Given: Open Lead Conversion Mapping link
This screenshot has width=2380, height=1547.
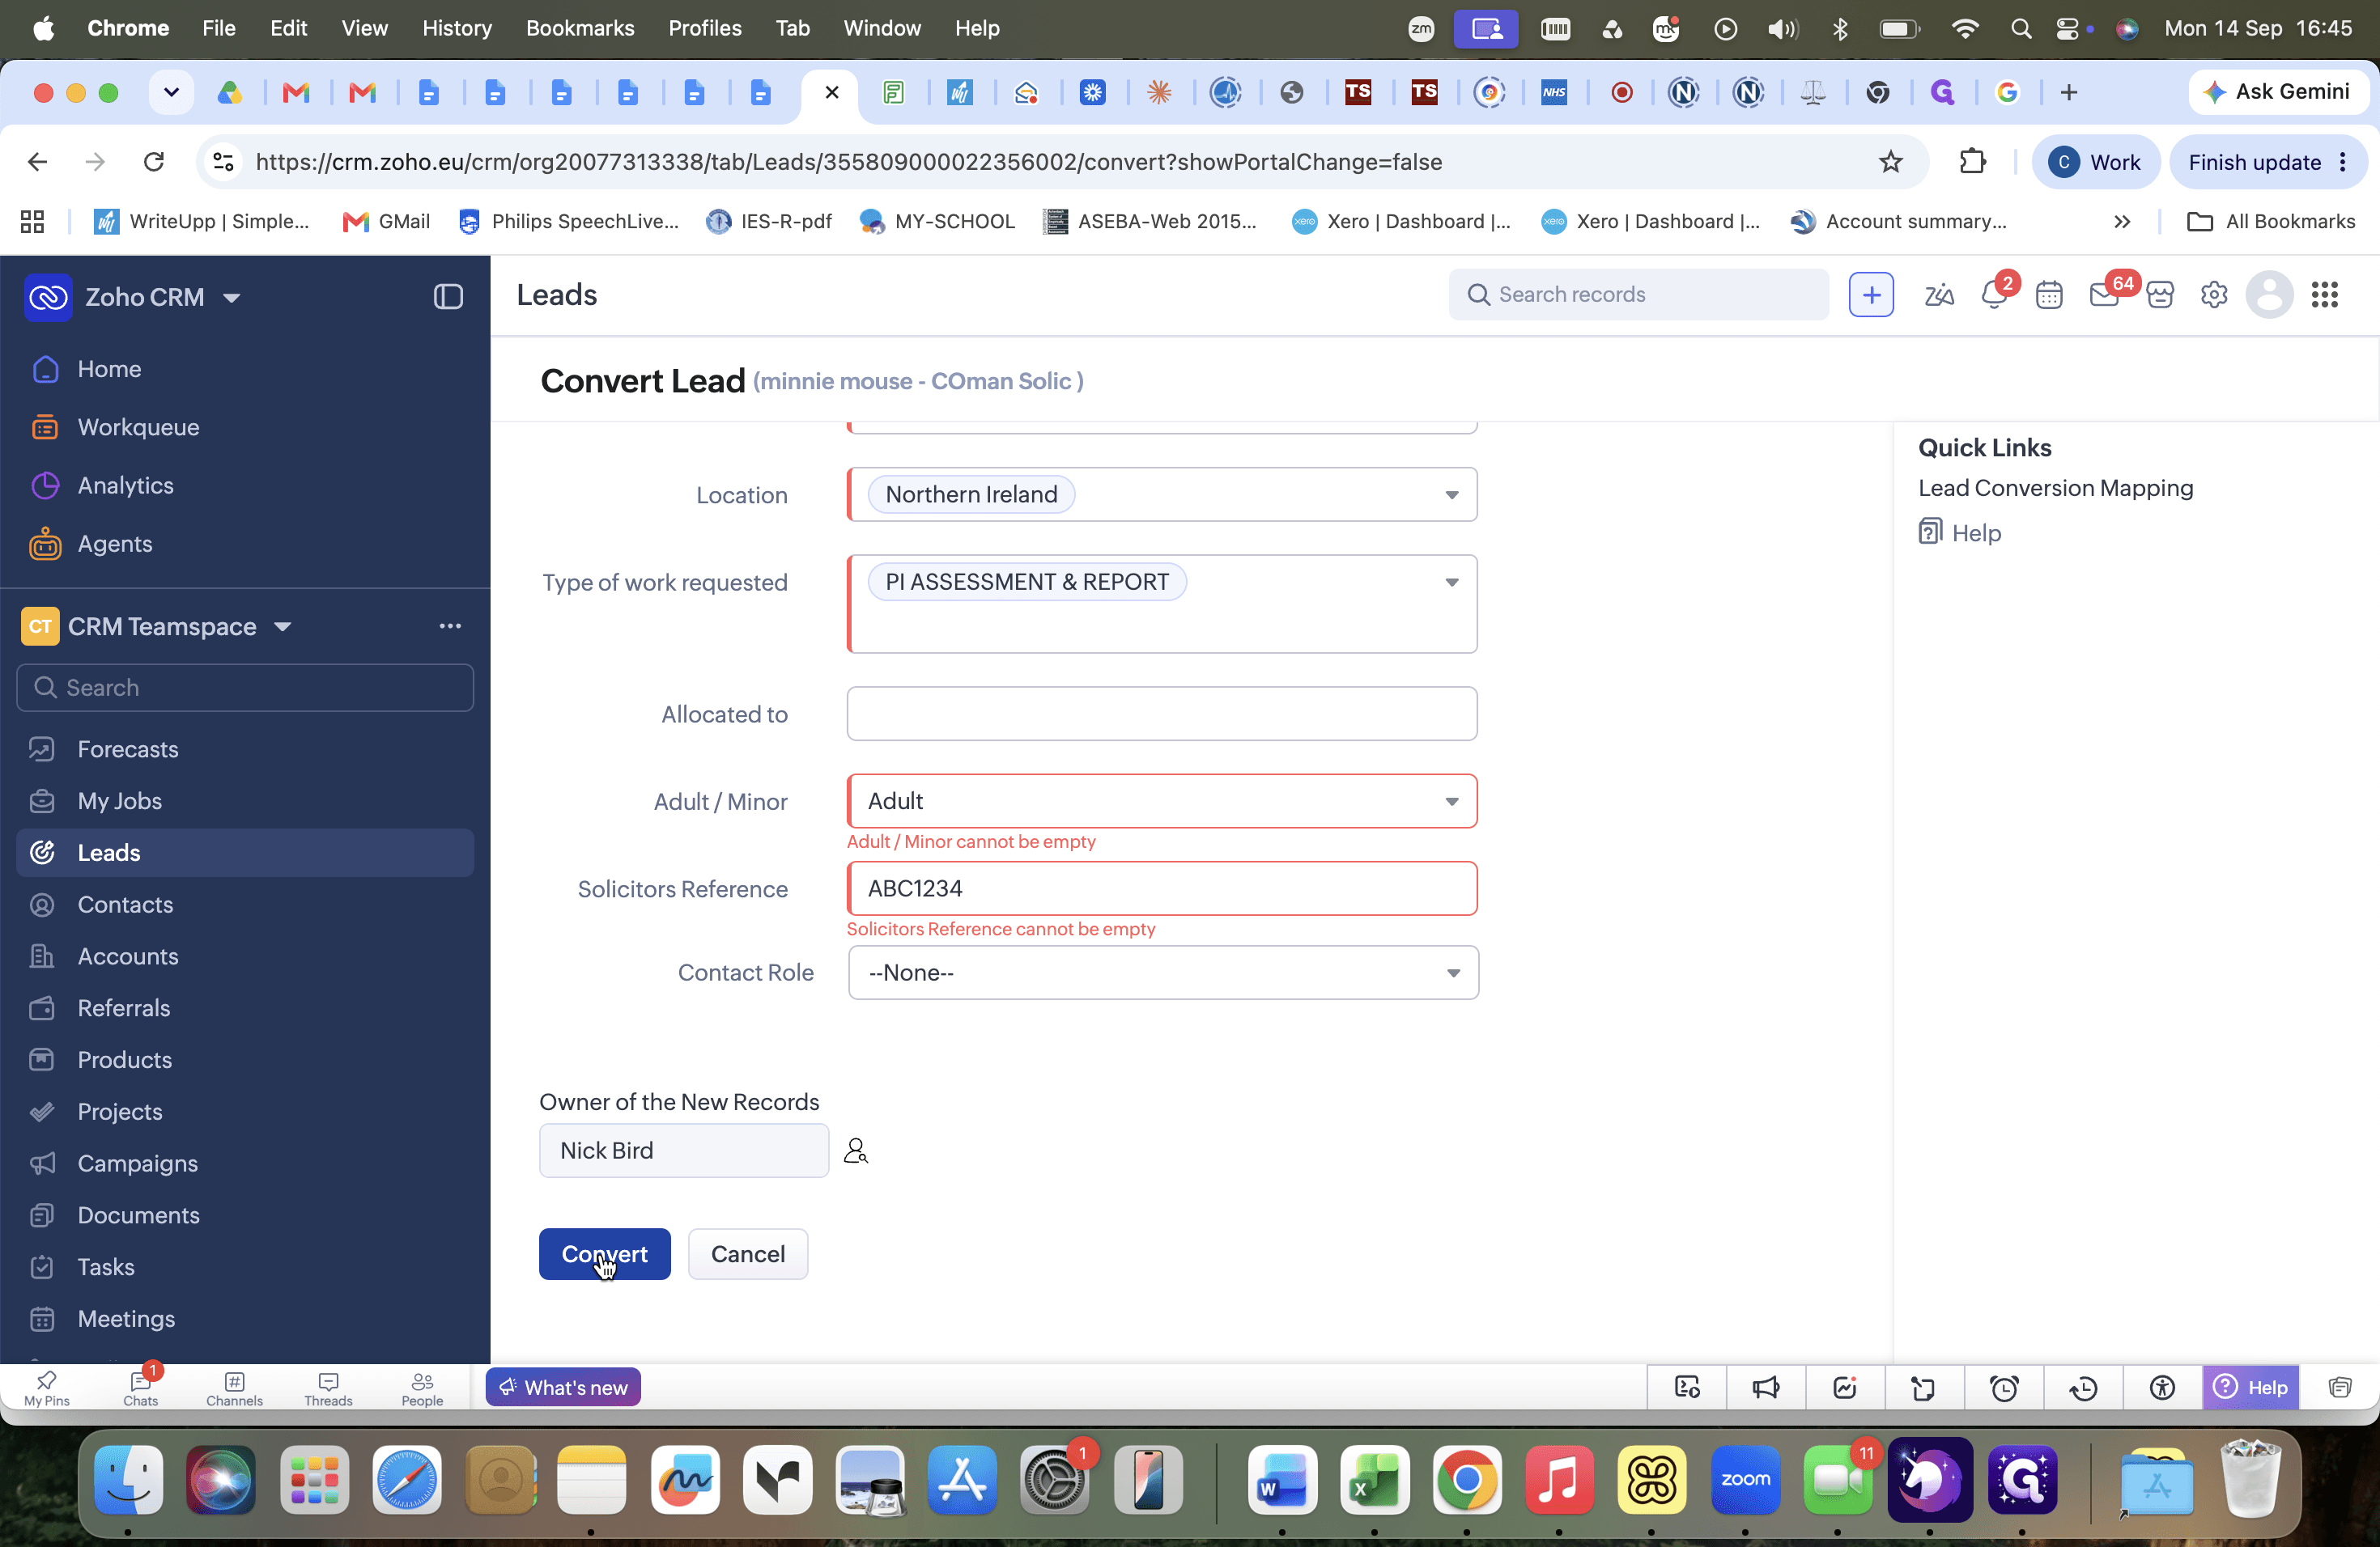Looking at the screenshot, I should [x=2055, y=488].
